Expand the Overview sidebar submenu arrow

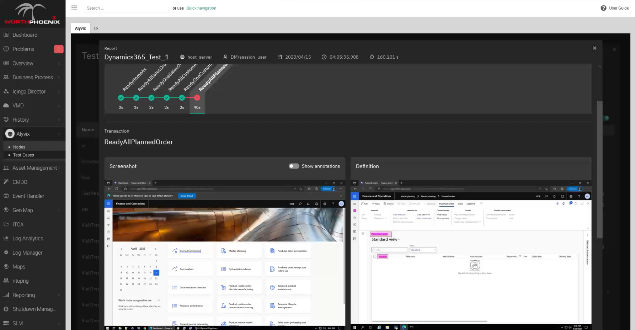click(59, 64)
